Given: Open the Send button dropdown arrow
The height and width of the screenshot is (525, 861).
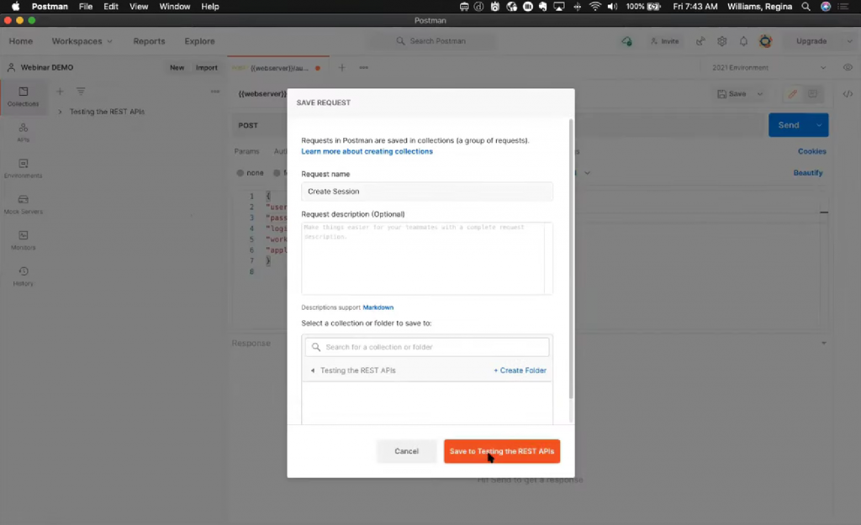Looking at the screenshot, I should (x=819, y=125).
